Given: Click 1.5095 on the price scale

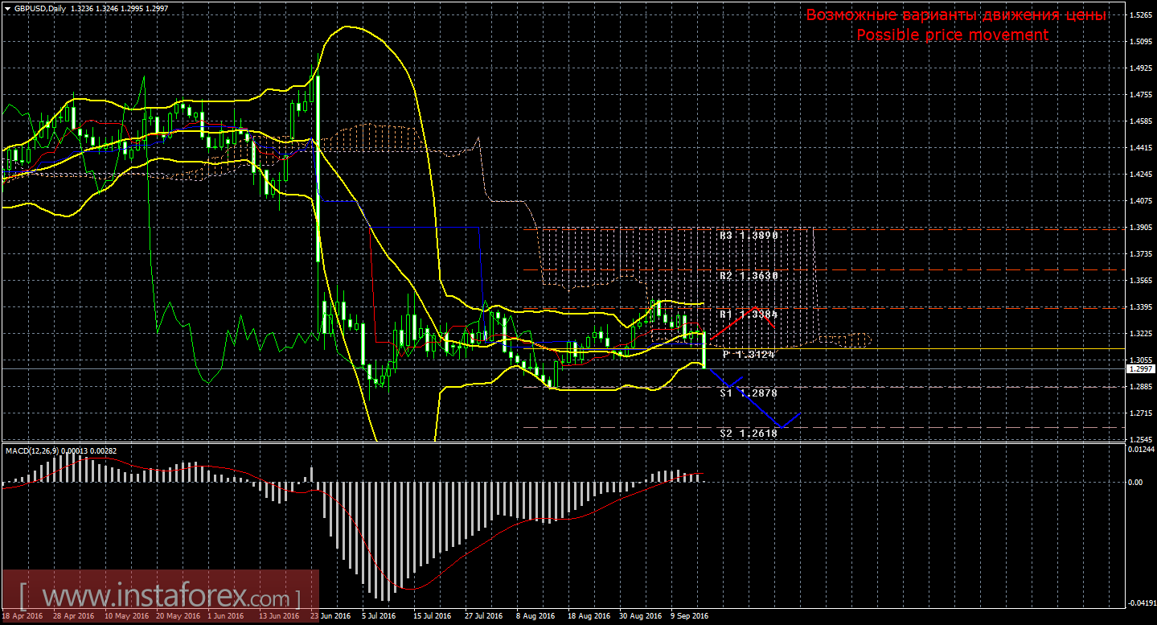Looking at the screenshot, I should pos(1140,42).
